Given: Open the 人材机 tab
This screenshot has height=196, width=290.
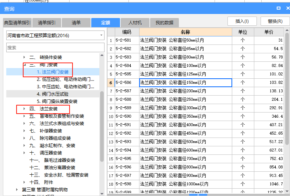Looking at the screenshot, I should (x=135, y=23).
